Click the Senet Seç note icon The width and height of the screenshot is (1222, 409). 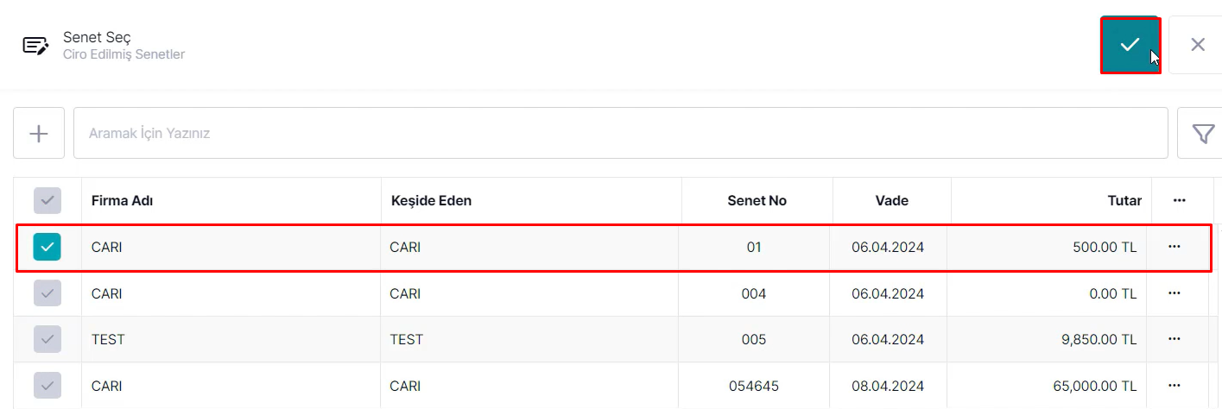click(x=35, y=46)
